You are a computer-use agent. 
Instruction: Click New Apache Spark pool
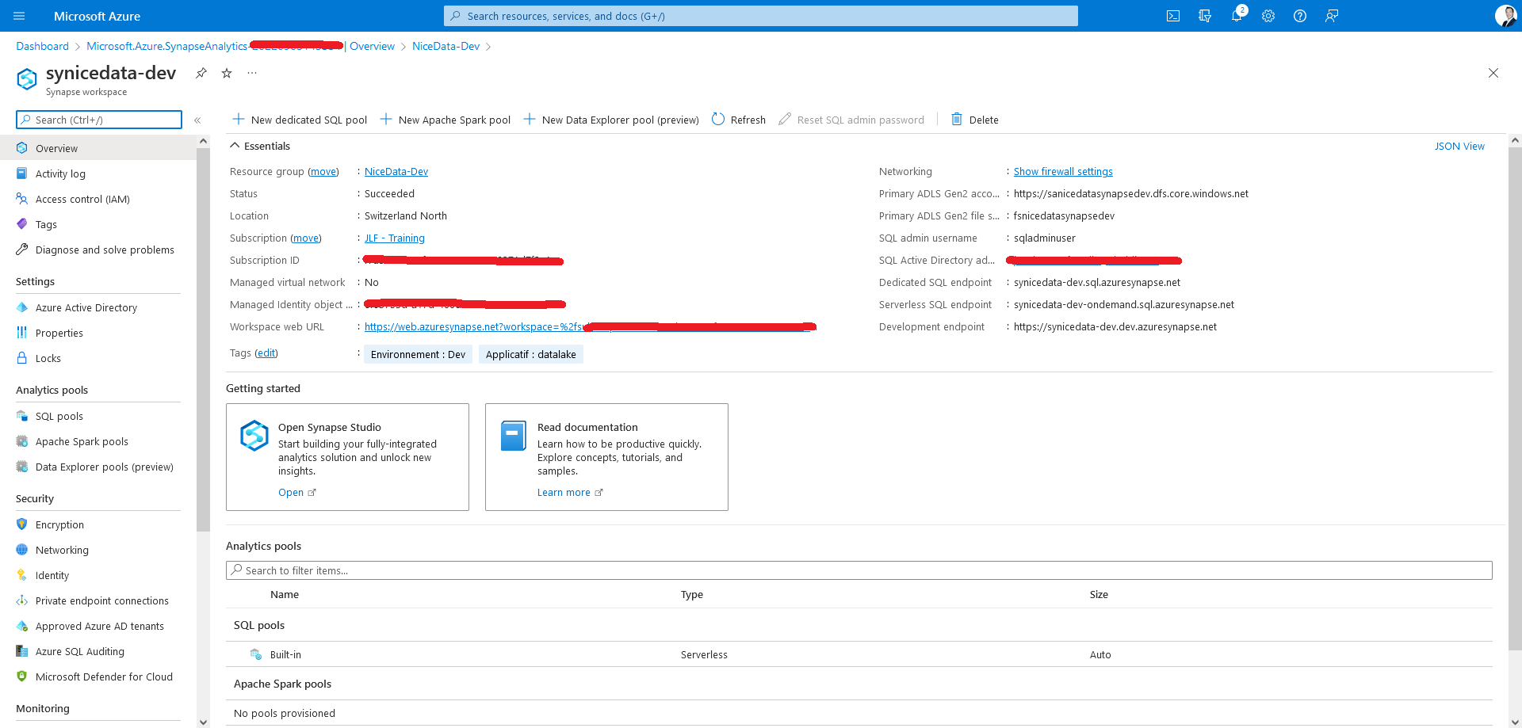click(446, 120)
